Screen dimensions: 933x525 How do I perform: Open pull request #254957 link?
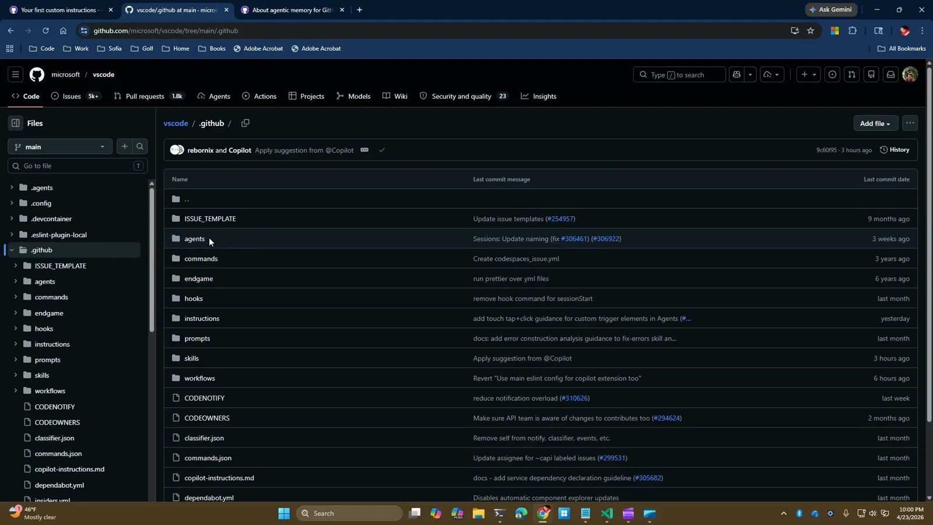[560, 219]
